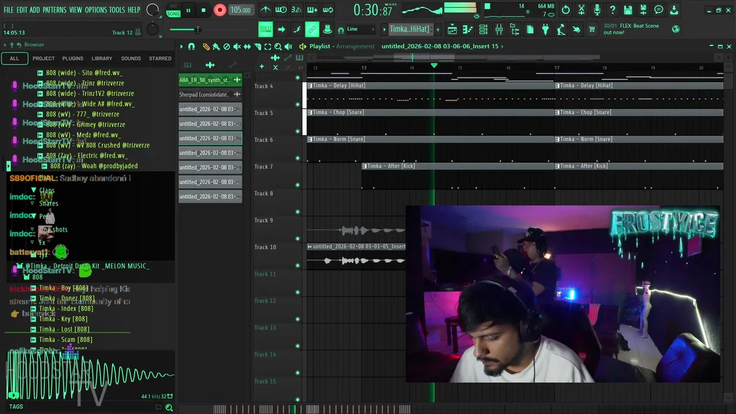This screenshot has height=414, width=736.
Task: Click the master pitch knob
Action: [152, 29]
